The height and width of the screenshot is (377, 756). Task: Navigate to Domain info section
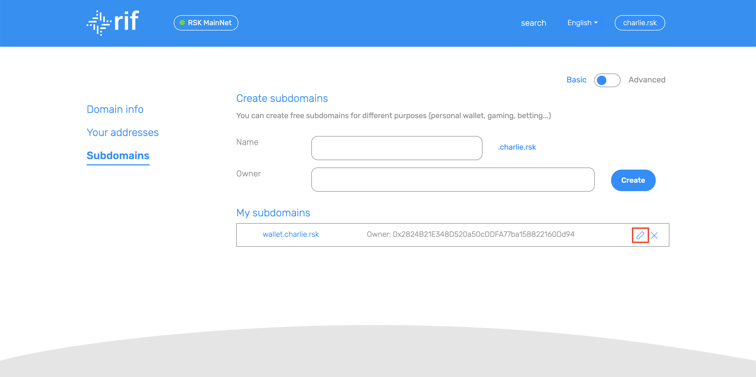coord(115,109)
